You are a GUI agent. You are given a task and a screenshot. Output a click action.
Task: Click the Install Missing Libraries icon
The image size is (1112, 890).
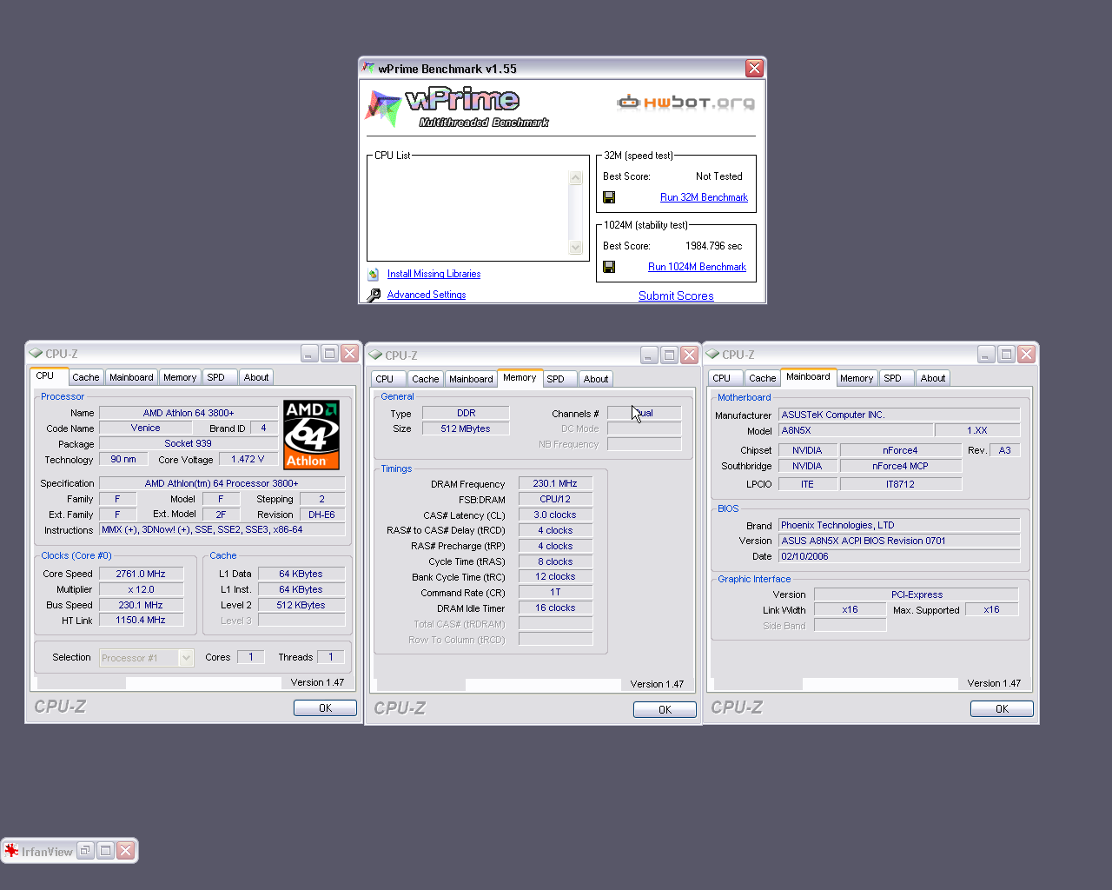click(374, 274)
